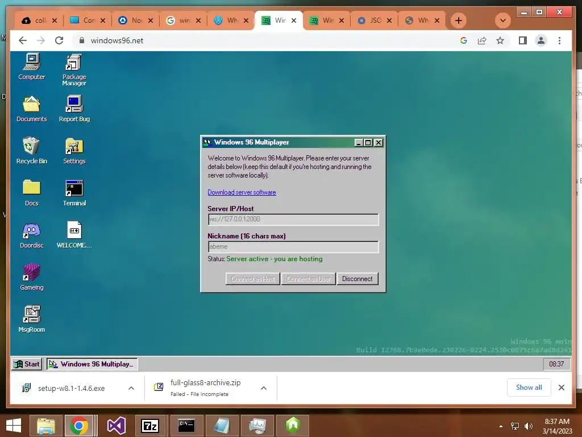
Task: Open the Recycle Bin icon
Action: pos(32,151)
